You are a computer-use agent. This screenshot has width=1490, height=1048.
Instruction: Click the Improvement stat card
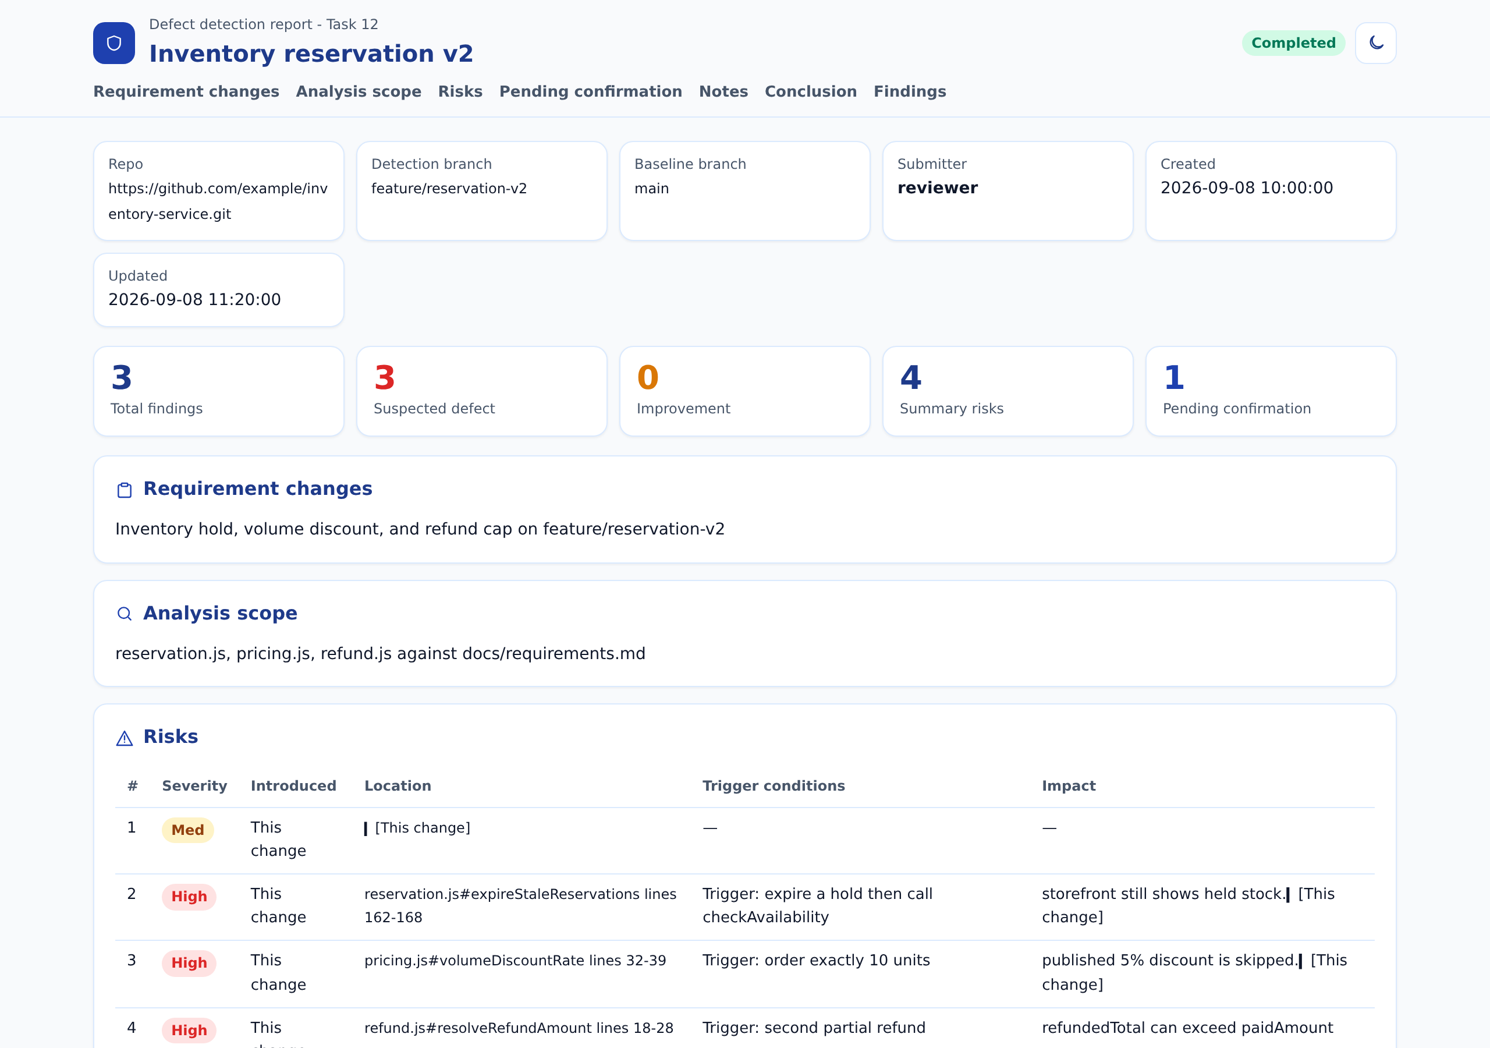pyautogui.click(x=744, y=391)
